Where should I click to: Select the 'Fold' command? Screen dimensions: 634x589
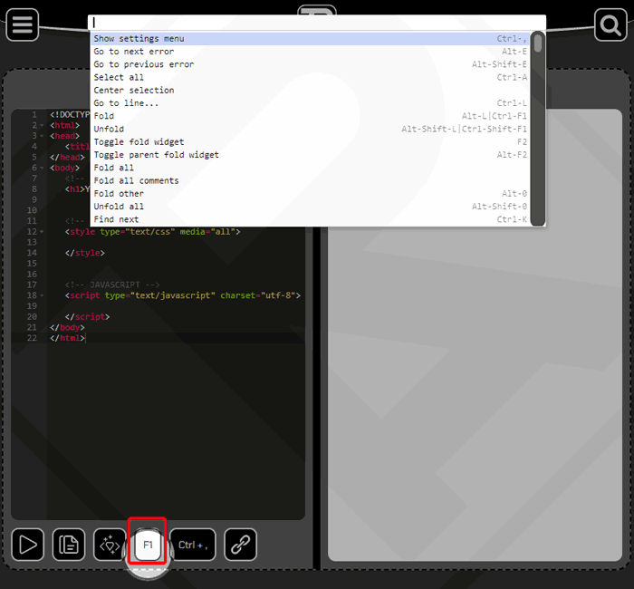pos(311,116)
